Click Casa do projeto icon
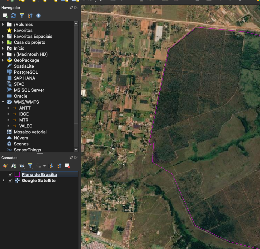 point(9,42)
